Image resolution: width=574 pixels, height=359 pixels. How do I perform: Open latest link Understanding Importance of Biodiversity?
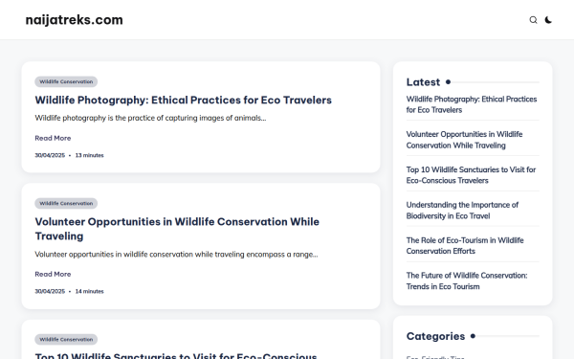[462, 211]
